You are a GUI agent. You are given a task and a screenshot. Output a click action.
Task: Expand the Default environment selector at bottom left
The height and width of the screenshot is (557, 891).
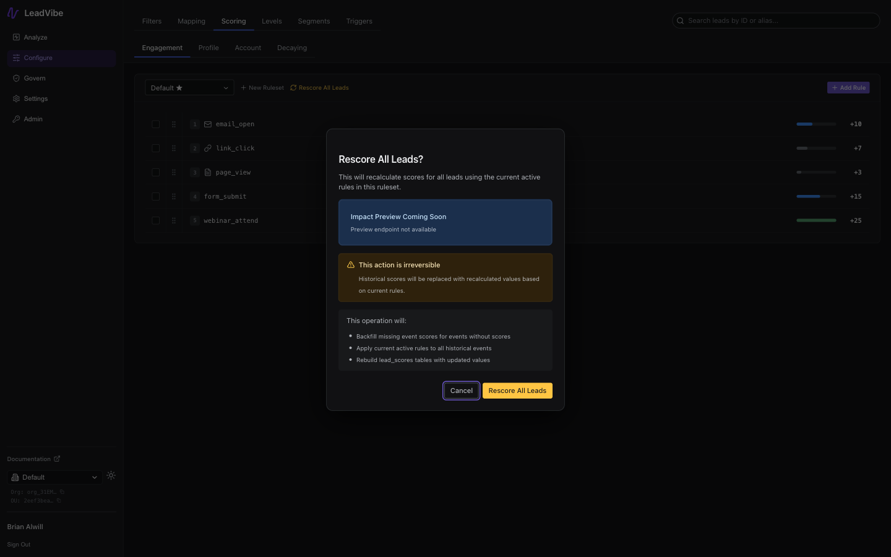[54, 477]
